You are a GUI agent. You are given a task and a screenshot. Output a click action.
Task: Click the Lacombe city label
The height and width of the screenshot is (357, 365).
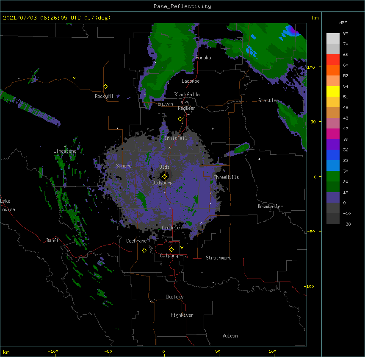191,81
